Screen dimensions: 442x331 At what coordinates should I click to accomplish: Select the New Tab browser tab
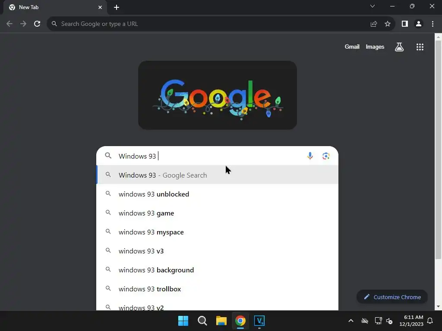[x=55, y=7]
